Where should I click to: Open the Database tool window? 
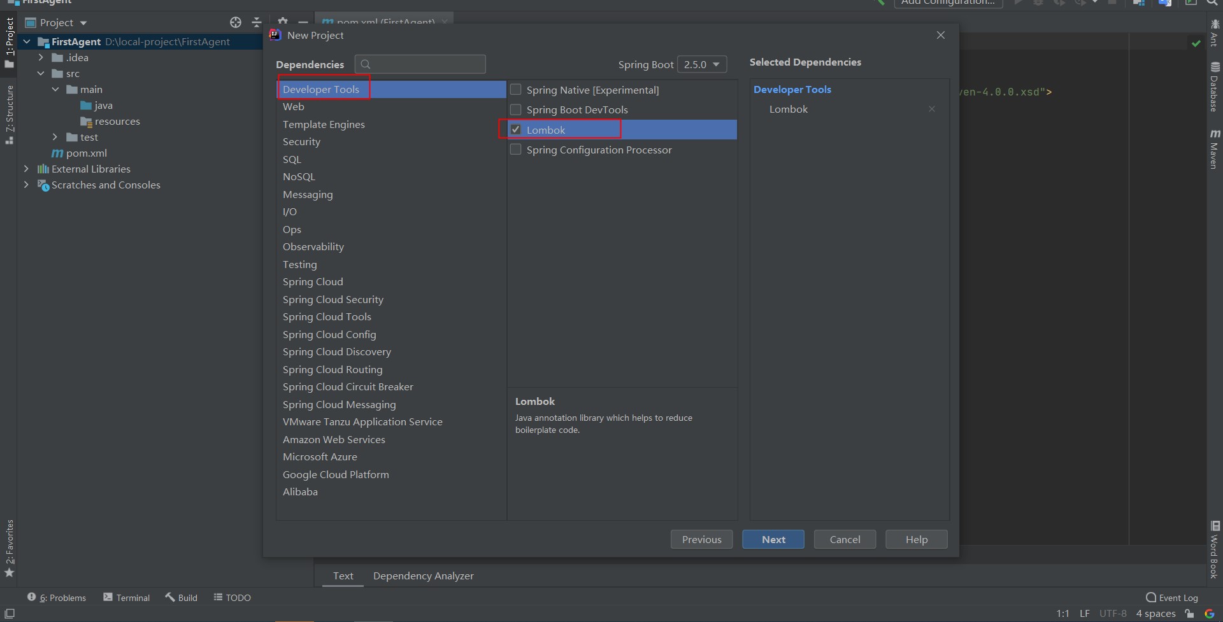(1215, 87)
